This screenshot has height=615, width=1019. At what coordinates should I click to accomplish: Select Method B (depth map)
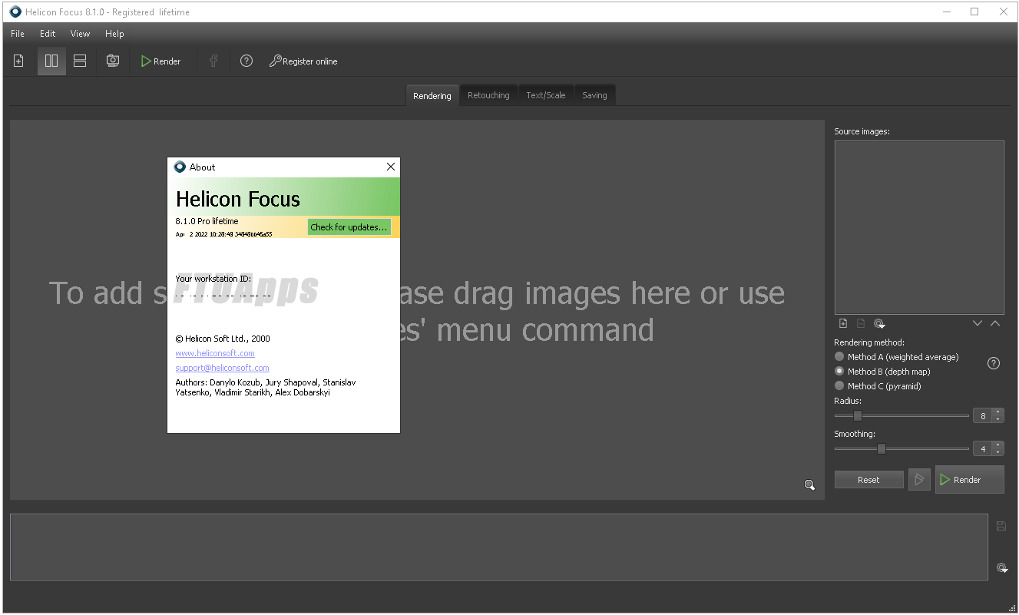point(882,372)
